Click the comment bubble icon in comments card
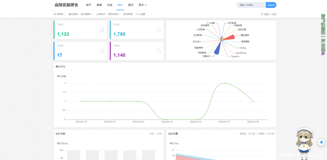 pos(158,30)
